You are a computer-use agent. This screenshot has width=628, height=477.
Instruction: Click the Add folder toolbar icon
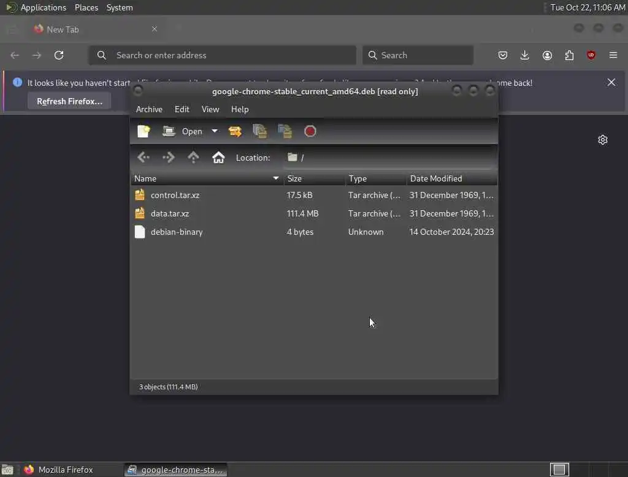pyautogui.click(x=285, y=131)
